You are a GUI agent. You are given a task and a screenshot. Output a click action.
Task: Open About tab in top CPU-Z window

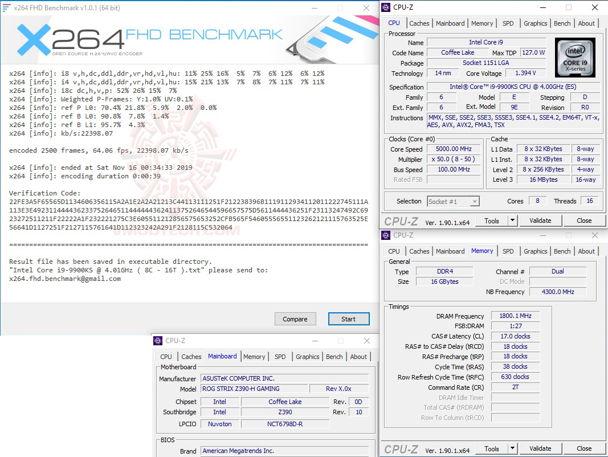point(586,23)
